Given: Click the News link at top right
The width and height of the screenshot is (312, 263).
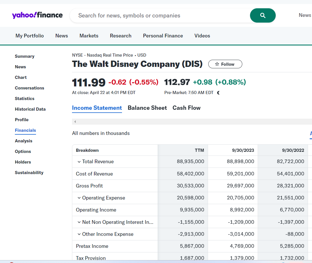Looking at the screenshot, I should (305, 15).
